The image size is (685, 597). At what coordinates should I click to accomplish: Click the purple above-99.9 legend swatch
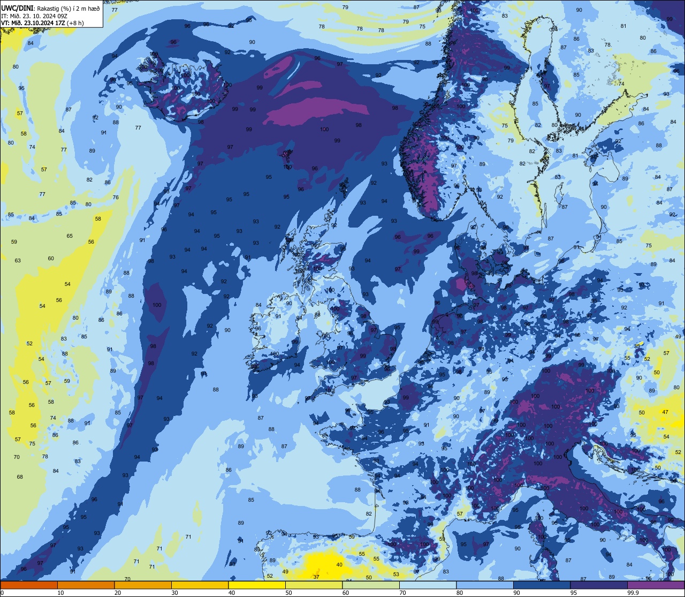(656, 585)
